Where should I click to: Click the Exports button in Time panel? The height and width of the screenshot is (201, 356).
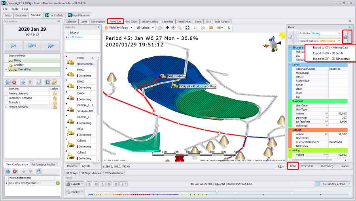[x=75, y=184]
